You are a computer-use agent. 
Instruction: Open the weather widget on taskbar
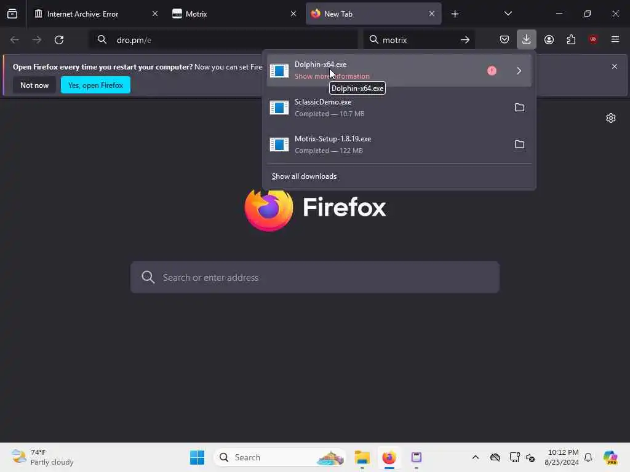pyautogui.click(x=42, y=457)
